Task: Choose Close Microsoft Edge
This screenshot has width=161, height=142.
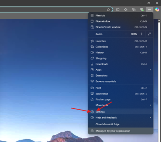Action: coord(121,124)
